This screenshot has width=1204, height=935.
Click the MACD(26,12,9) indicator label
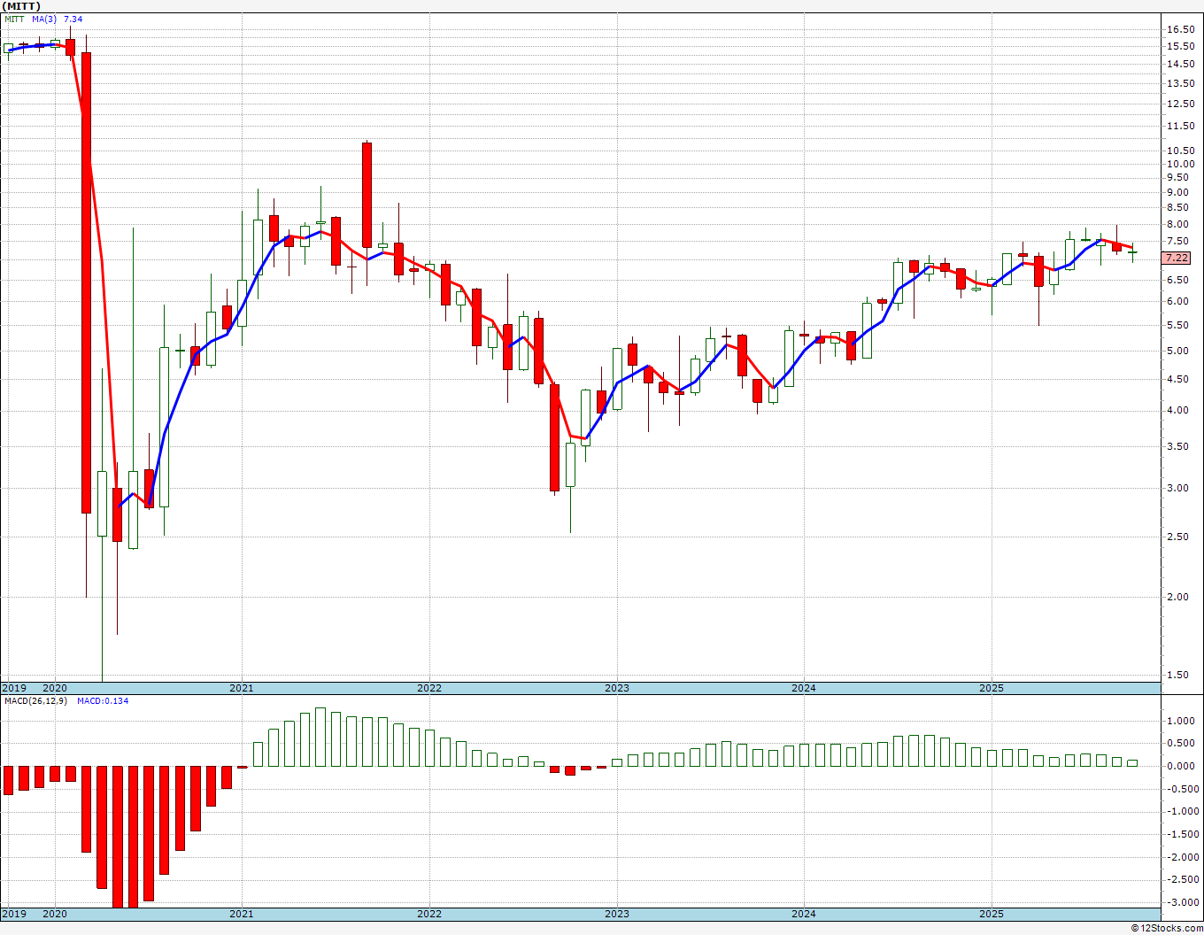pyautogui.click(x=35, y=701)
